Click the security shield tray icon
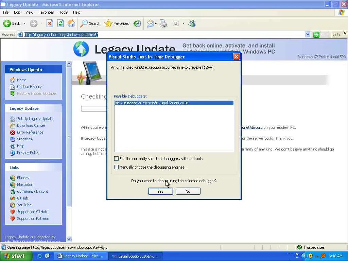 coord(310,256)
